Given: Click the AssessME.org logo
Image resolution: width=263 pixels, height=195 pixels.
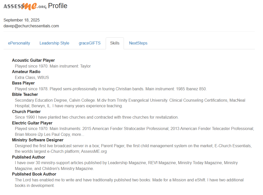Looking at the screenshot, I should point(25,6).
